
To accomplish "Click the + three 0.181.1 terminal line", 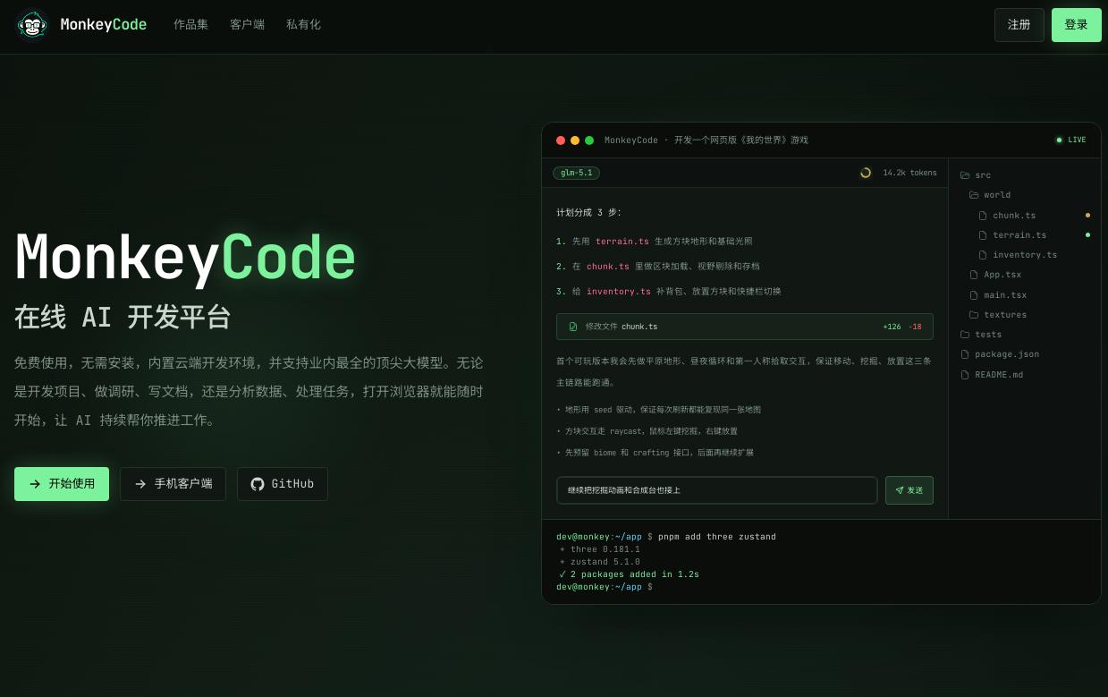I will [x=600, y=549].
